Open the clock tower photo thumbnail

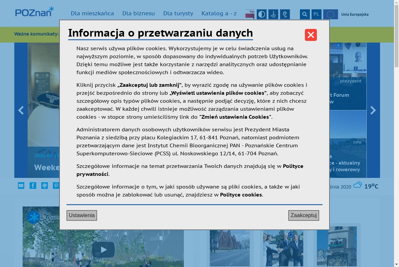(x=337, y=246)
